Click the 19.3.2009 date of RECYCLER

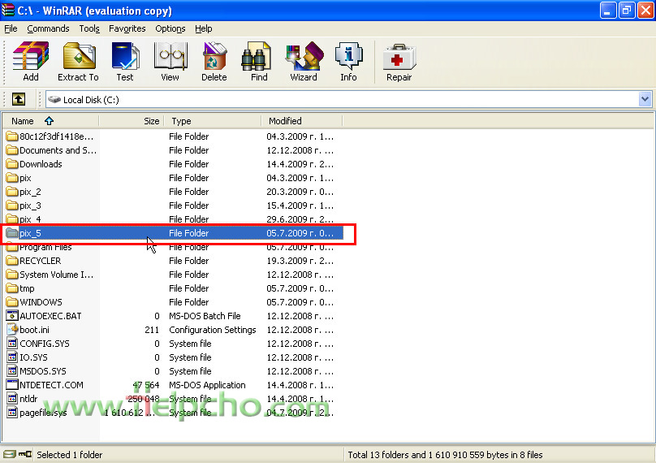tap(300, 261)
